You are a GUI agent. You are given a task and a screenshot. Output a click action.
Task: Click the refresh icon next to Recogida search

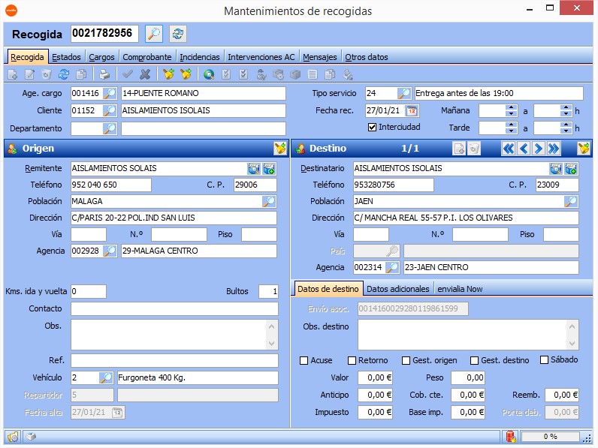[177, 33]
